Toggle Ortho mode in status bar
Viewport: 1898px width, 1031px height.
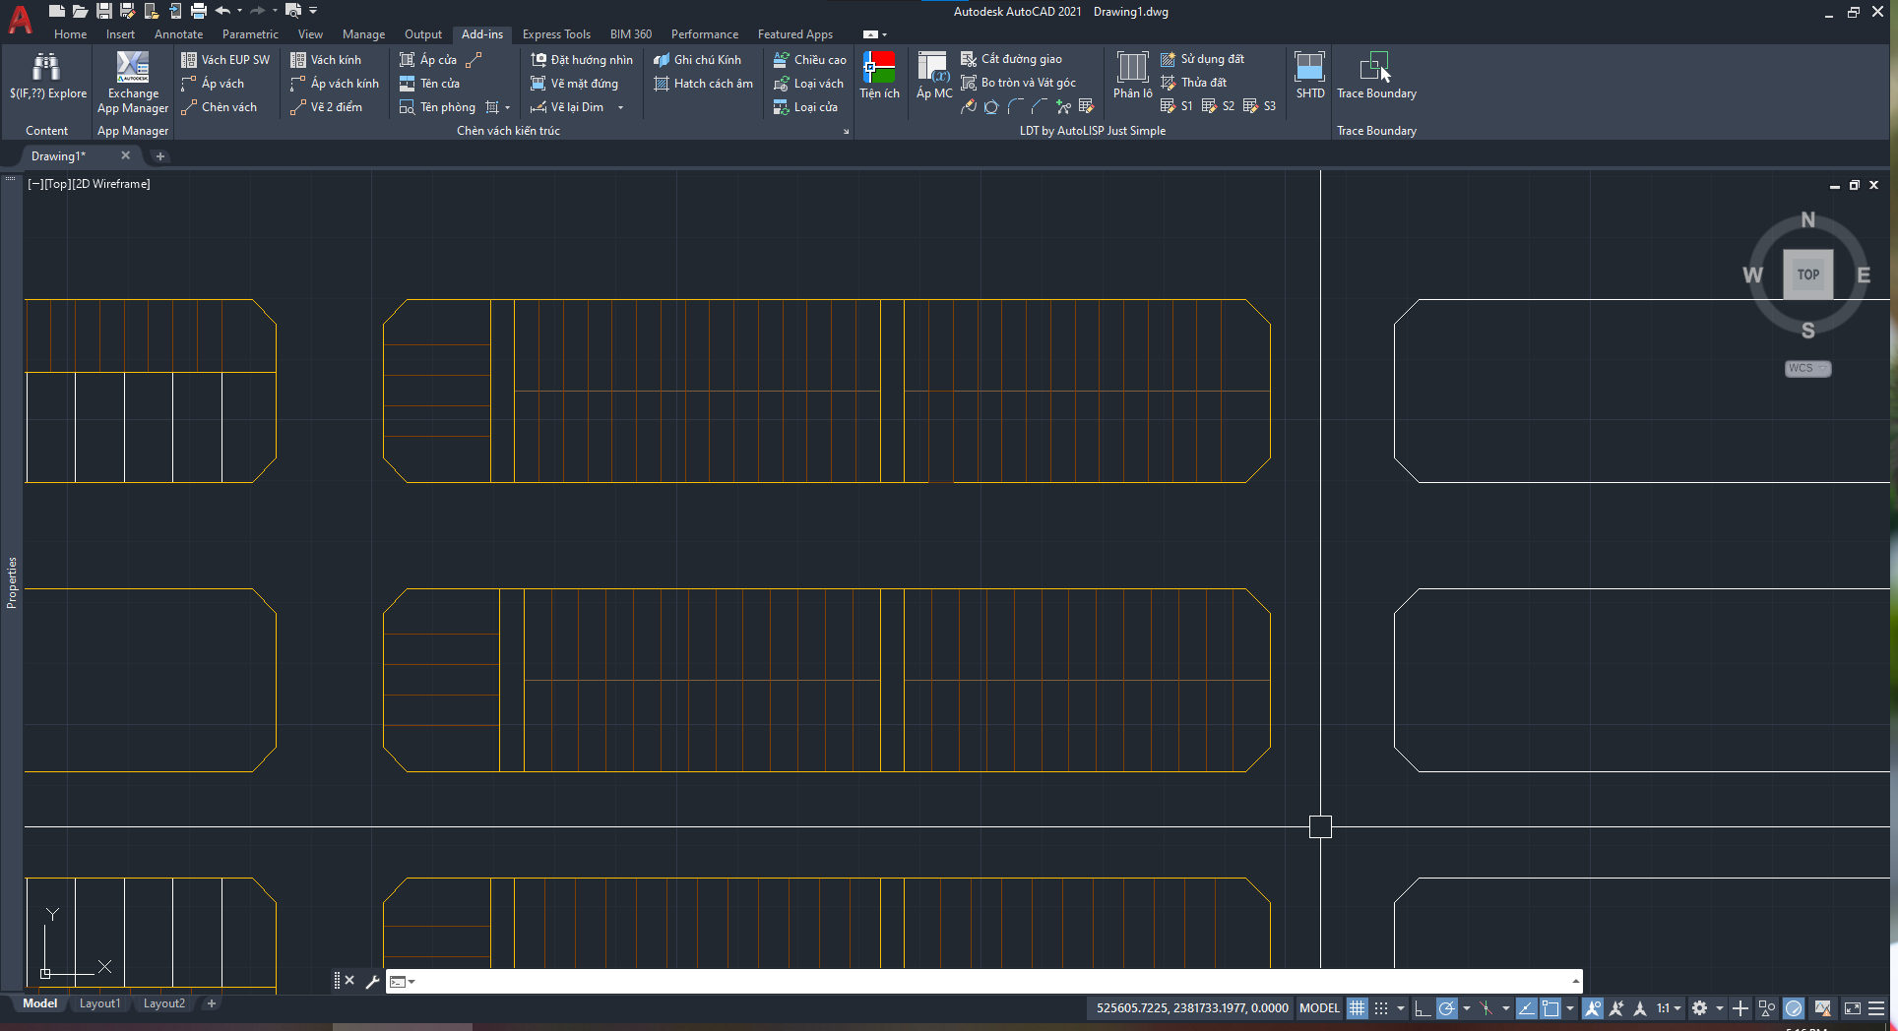click(x=1422, y=1008)
